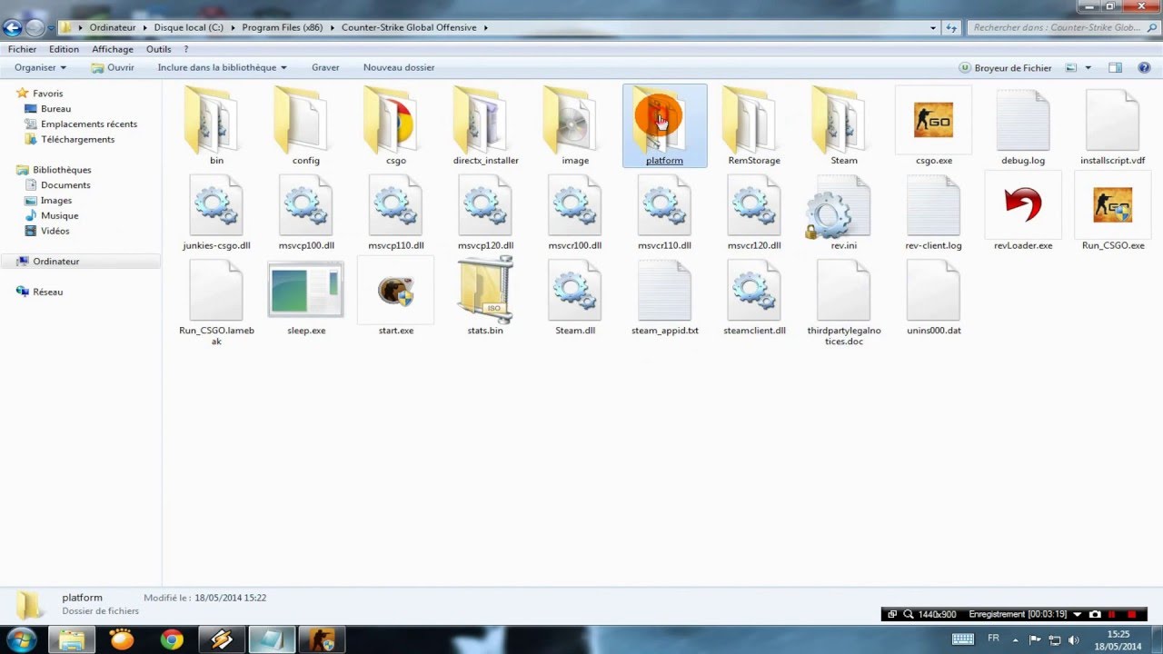
Task: Open the Outils menu
Action: pos(158,49)
